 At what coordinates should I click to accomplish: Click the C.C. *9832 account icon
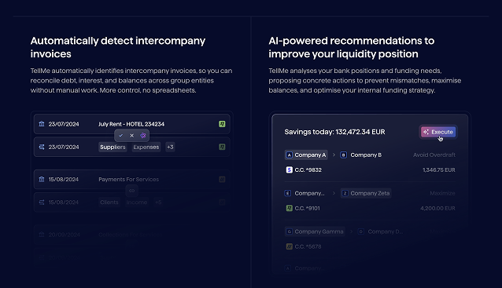point(289,170)
